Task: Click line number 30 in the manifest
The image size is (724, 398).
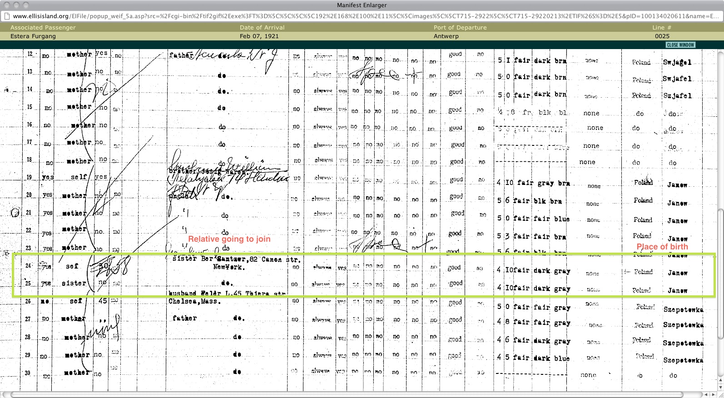Action: 28,373
